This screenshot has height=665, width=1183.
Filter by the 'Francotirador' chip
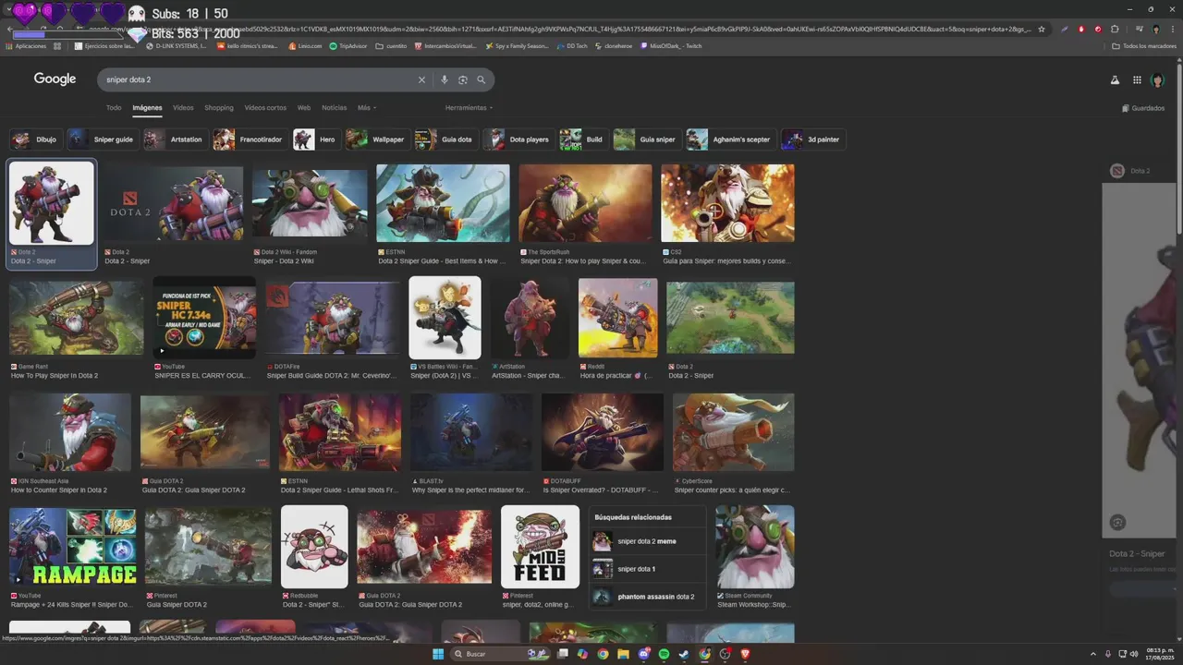250,139
